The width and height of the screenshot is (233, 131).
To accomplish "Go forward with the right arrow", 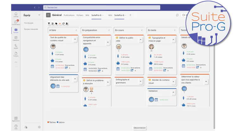I will click(x=39, y=7).
